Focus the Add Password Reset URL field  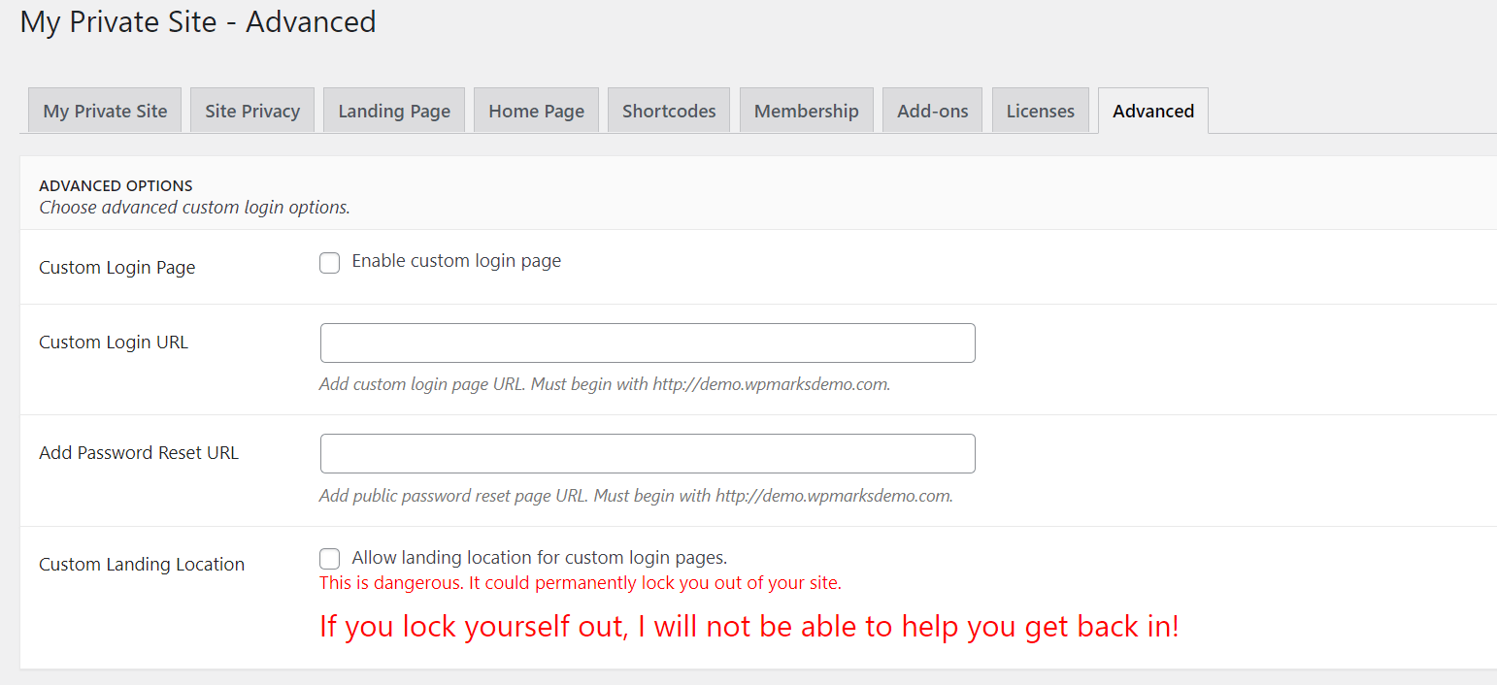coord(648,453)
